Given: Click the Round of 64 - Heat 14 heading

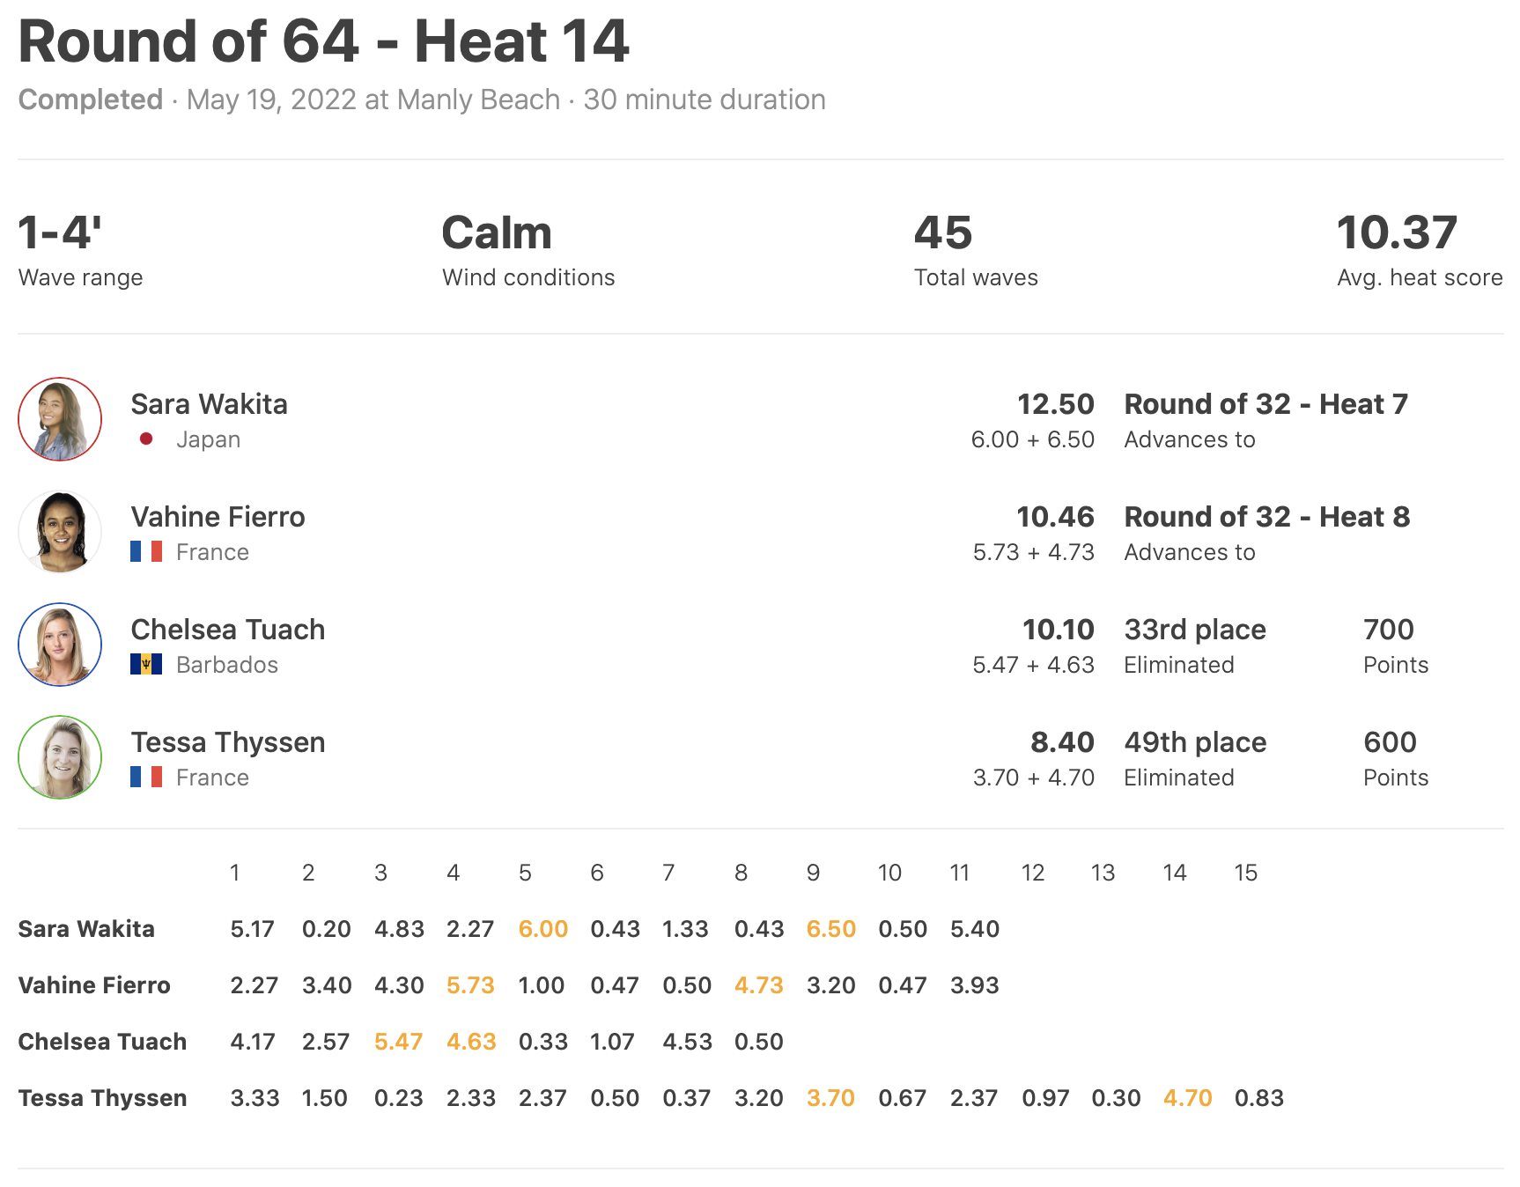Looking at the screenshot, I should [323, 41].
